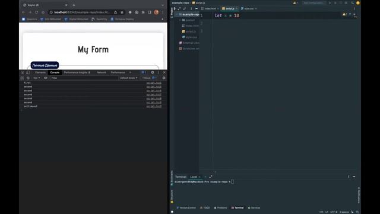Toggle DevTools device toolbar
This screenshot has width=380, height=214.
coord(28,73)
